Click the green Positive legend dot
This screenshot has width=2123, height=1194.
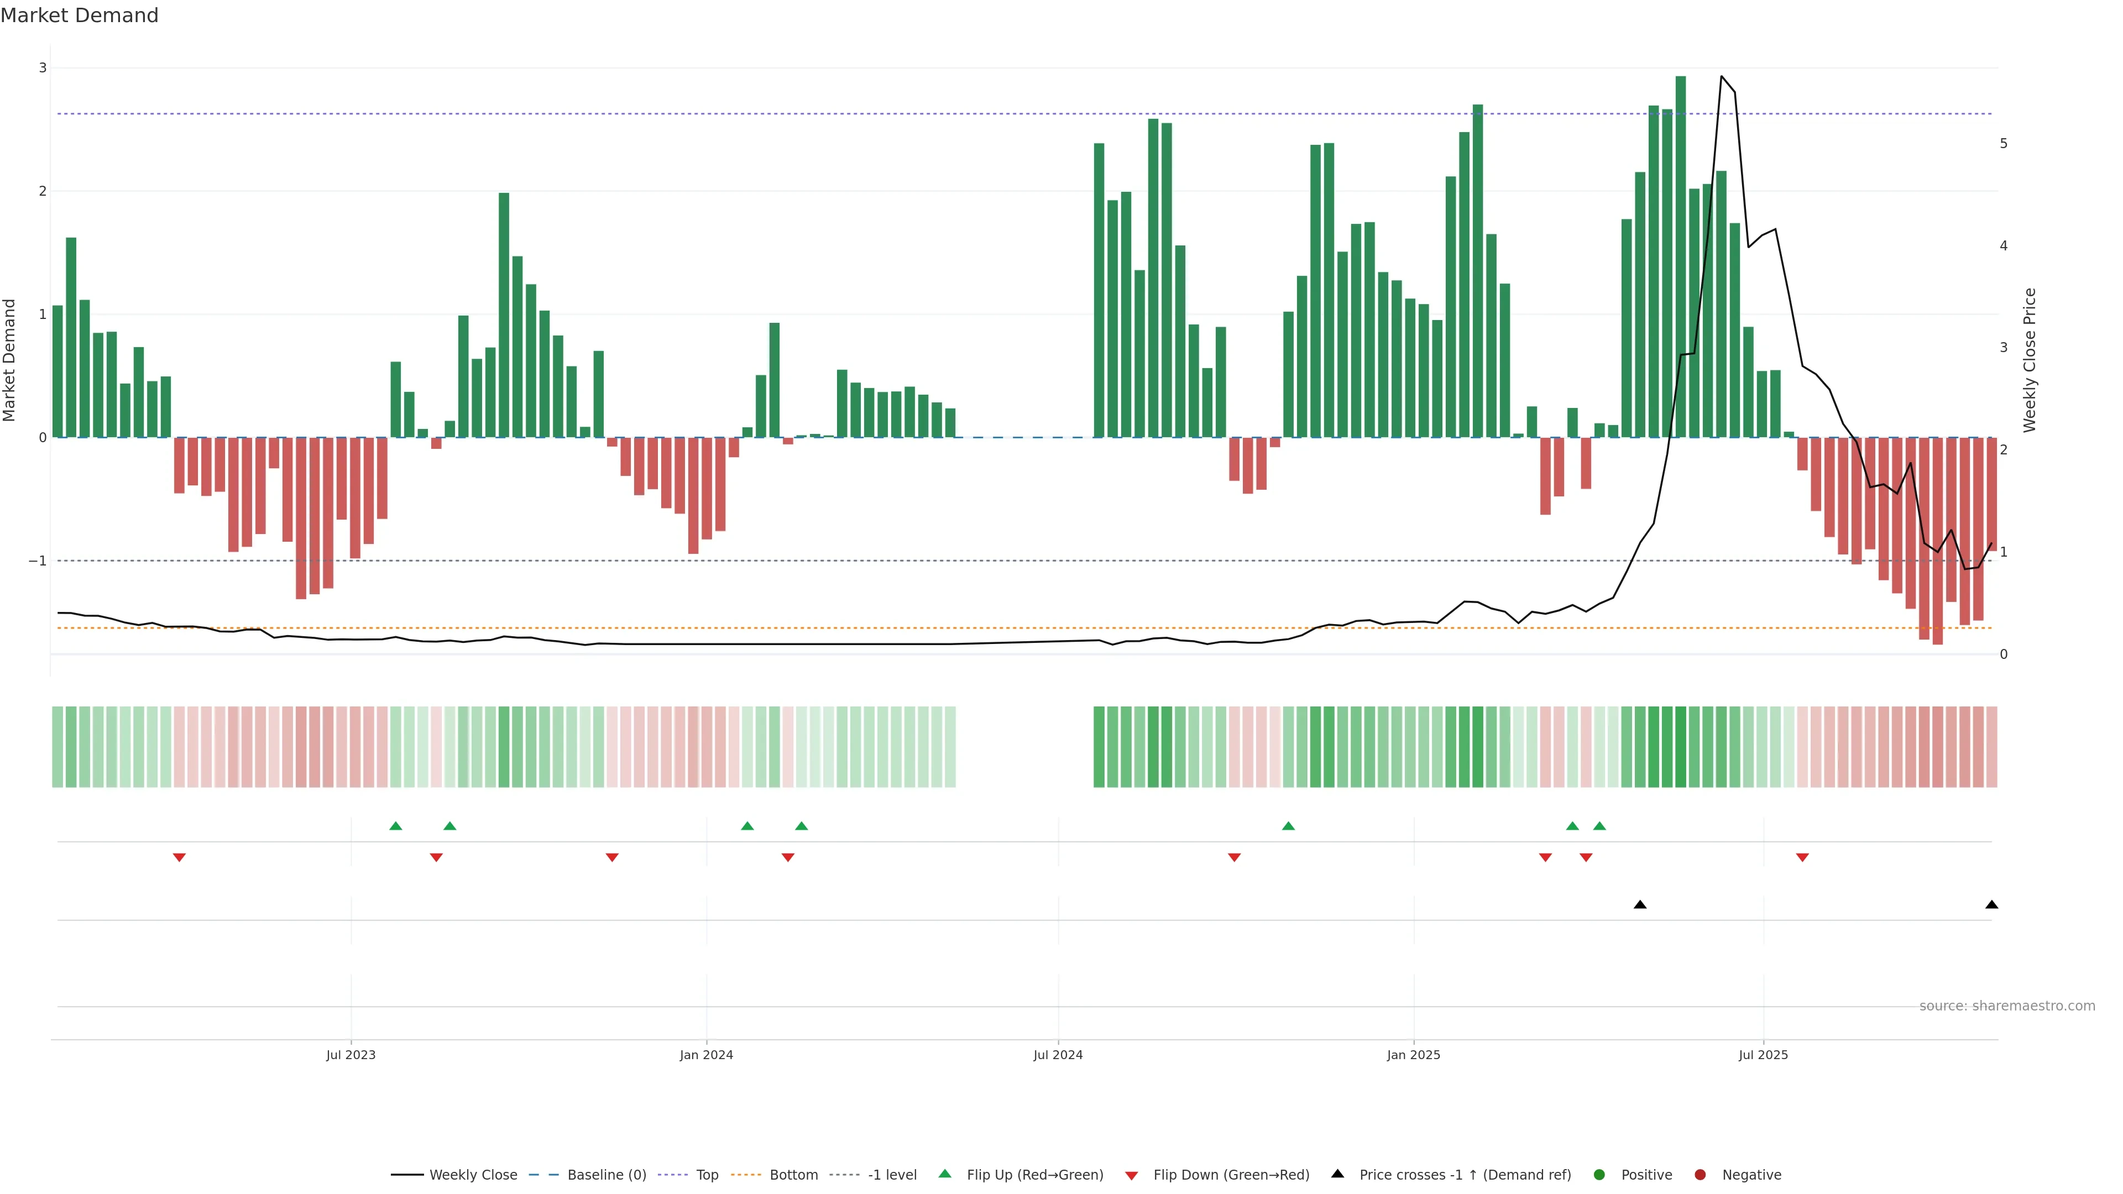pyautogui.click(x=1599, y=1174)
